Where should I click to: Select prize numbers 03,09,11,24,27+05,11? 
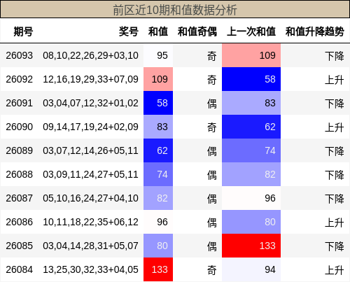(90, 174)
